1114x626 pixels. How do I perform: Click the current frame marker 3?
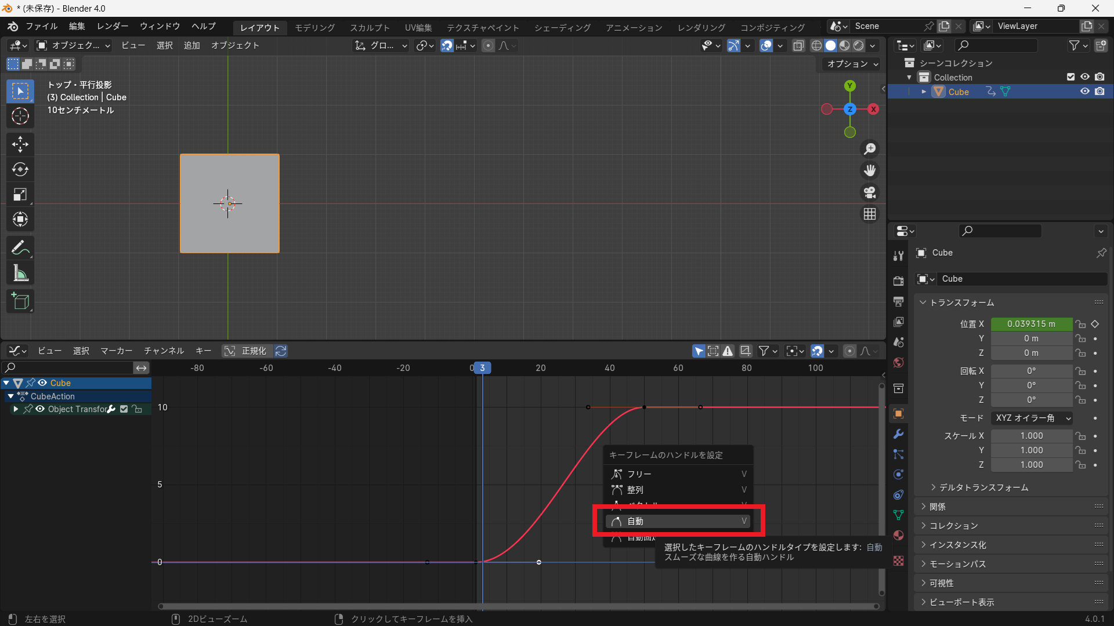482,368
